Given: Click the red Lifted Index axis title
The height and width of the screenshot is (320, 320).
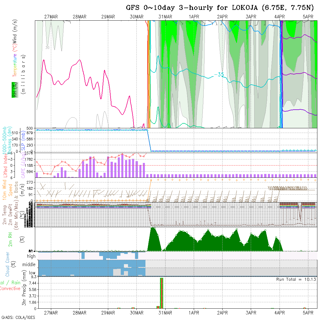Looking at the screenshot, I should click(x=5, y=165).
